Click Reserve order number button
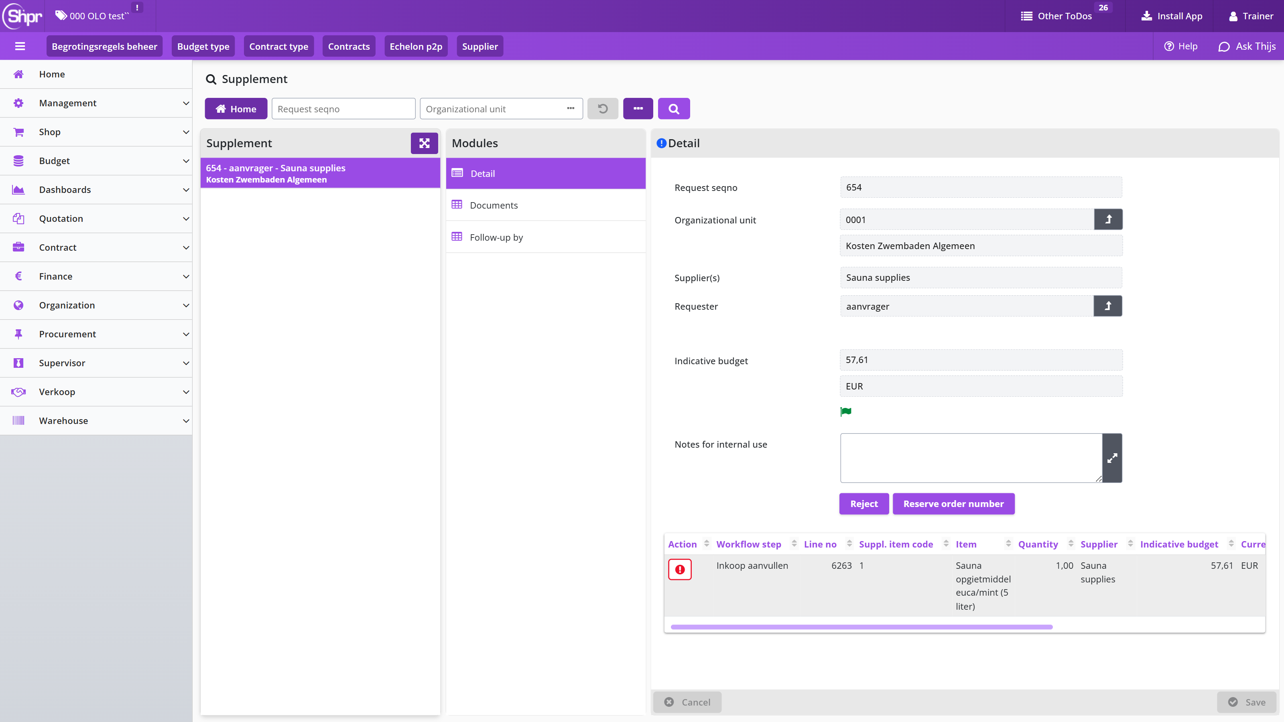 [x=953, y=504]
